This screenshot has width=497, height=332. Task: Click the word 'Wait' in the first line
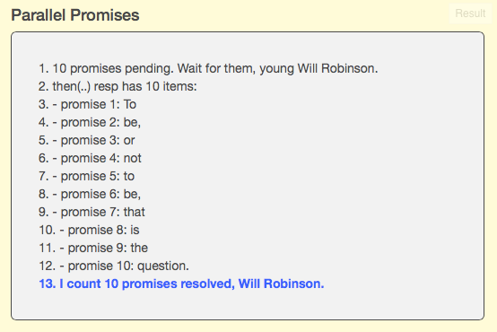[x=189, y=68]
